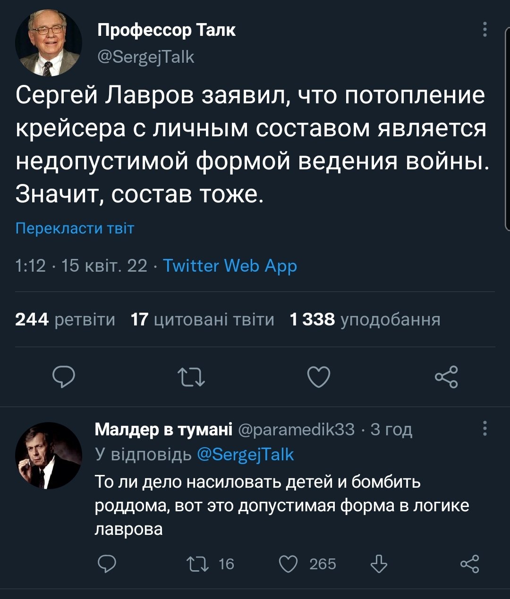Screen dimensions: 510x599
Task: Click 'Перекласти твіт' translate link
Action: (x=75, y=228)
